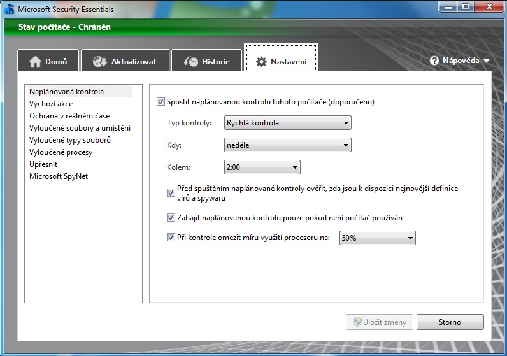
Task: Open Microsoft SpyNet settings
Action: [59, 176]
